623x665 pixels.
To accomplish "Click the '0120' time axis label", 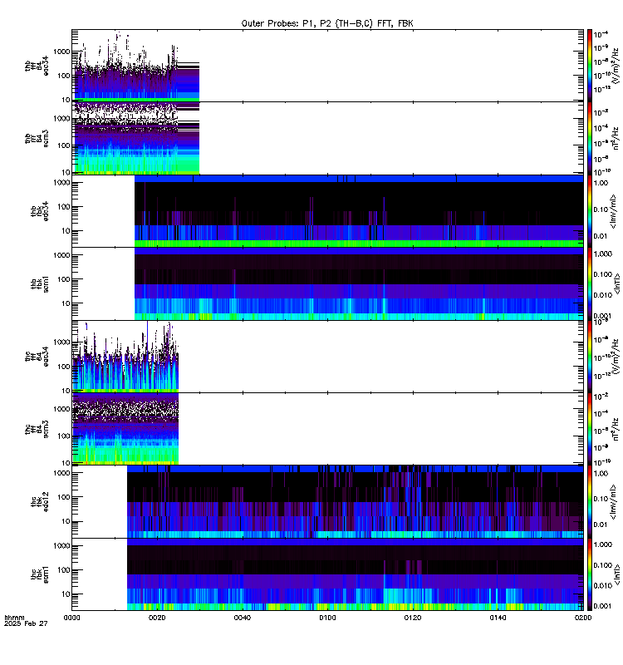I will click(413, 618).
